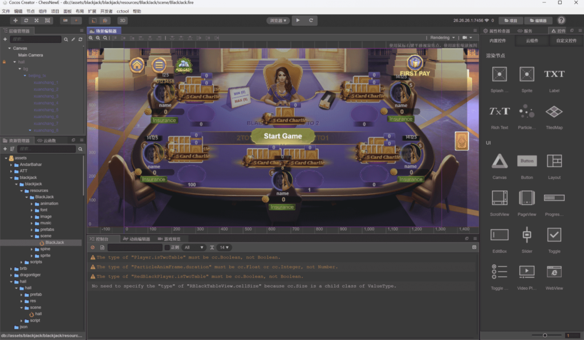The height and width of the screenshot is (340, 584).
Task: Click the play preview button
Action: click(298, 21)
